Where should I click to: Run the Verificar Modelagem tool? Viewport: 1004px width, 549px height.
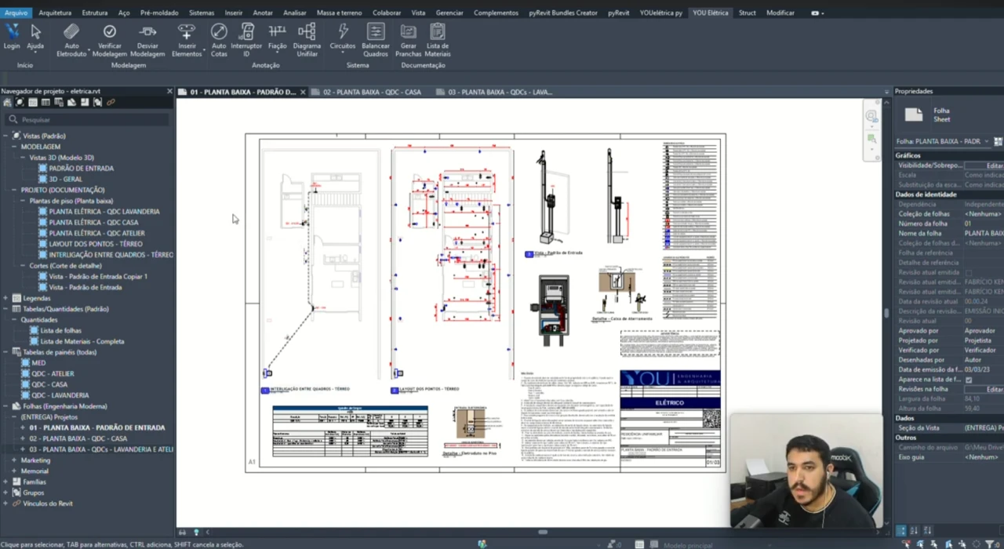(110, 39)
